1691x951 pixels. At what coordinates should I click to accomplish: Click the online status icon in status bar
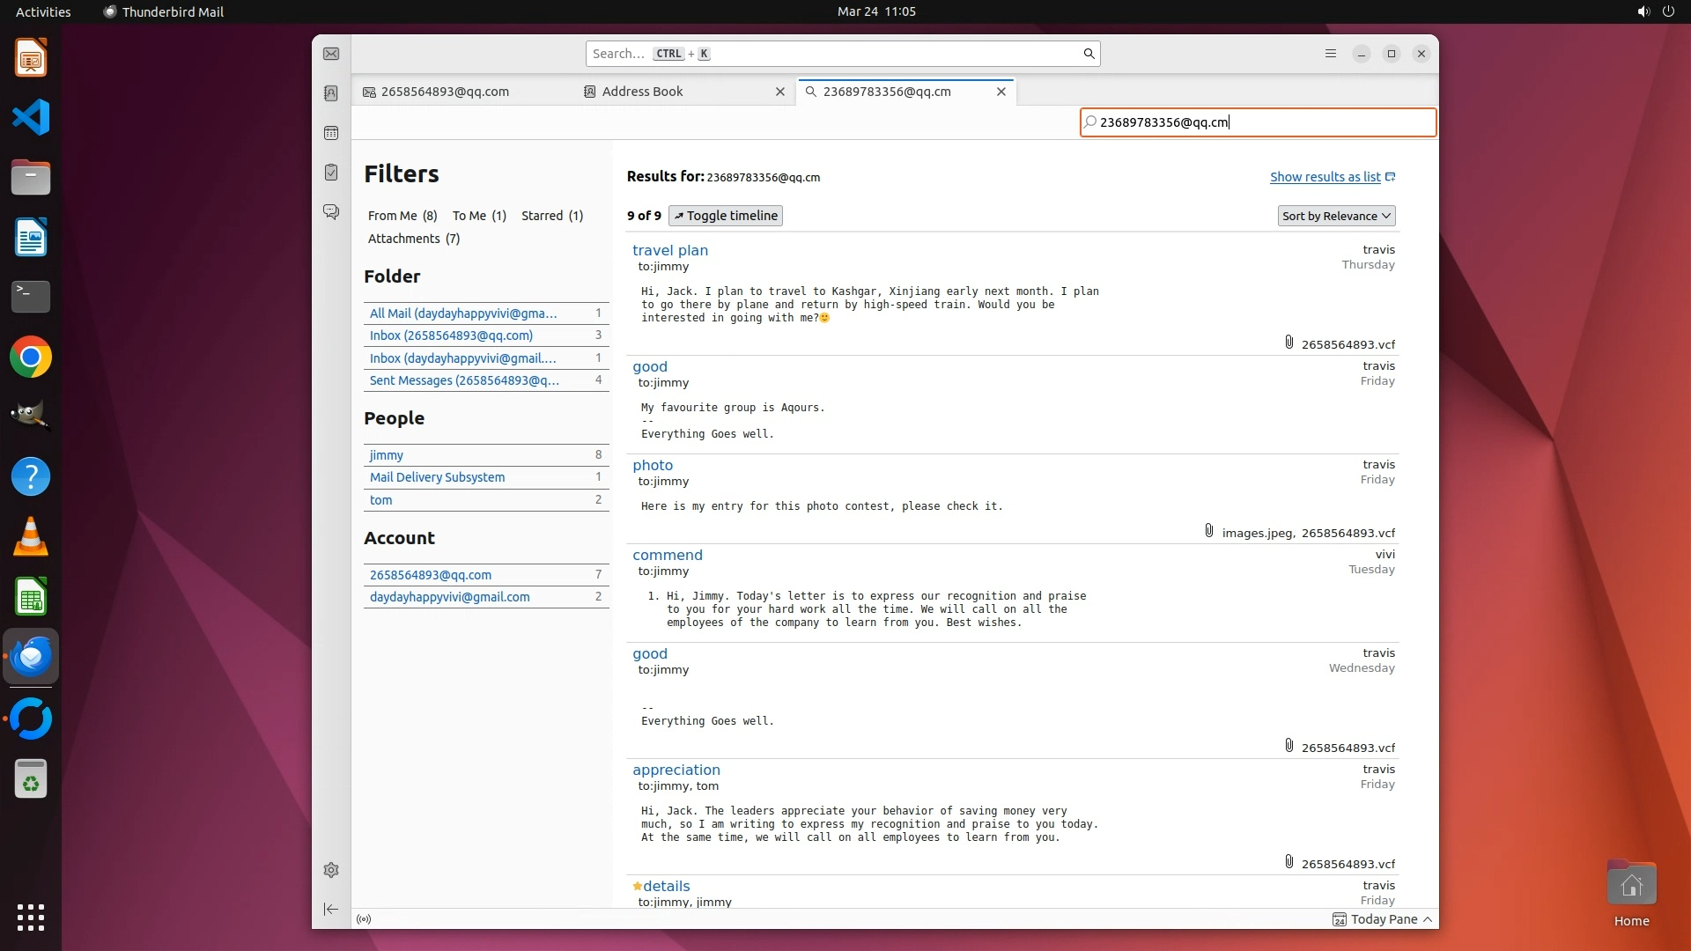point(364,919)
